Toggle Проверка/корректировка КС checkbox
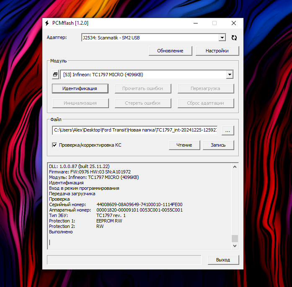This screenshot has height=287, width=292. [54, 145]
